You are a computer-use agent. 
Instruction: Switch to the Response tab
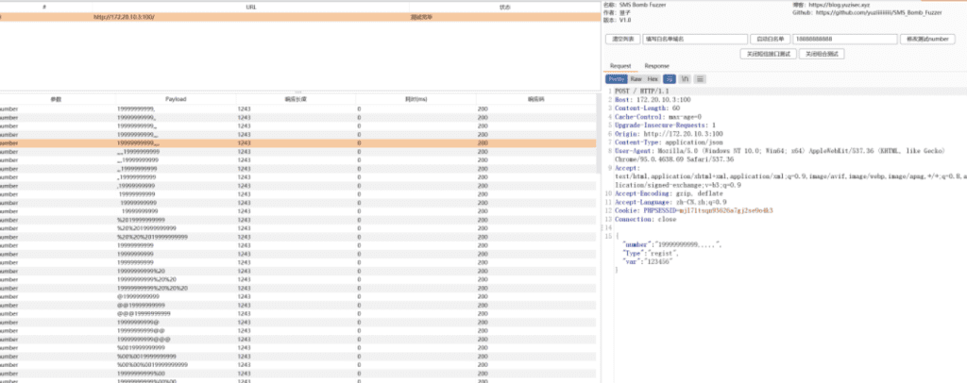657,66
